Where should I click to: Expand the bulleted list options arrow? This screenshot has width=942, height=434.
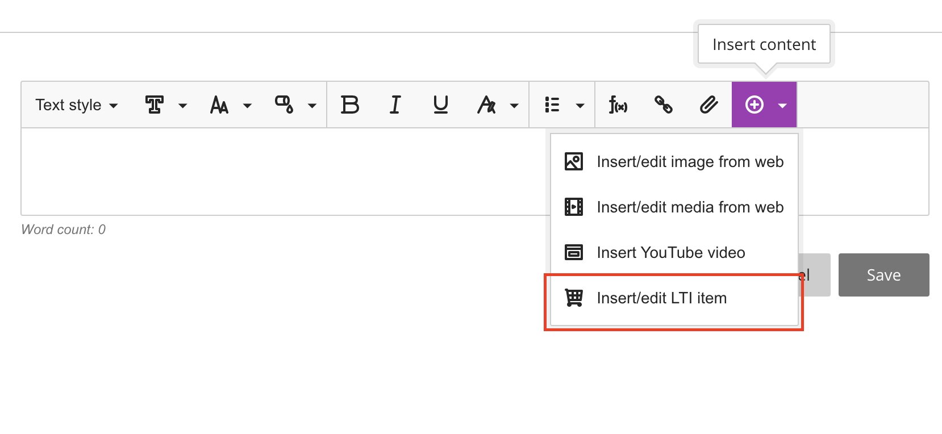(580, 106)
